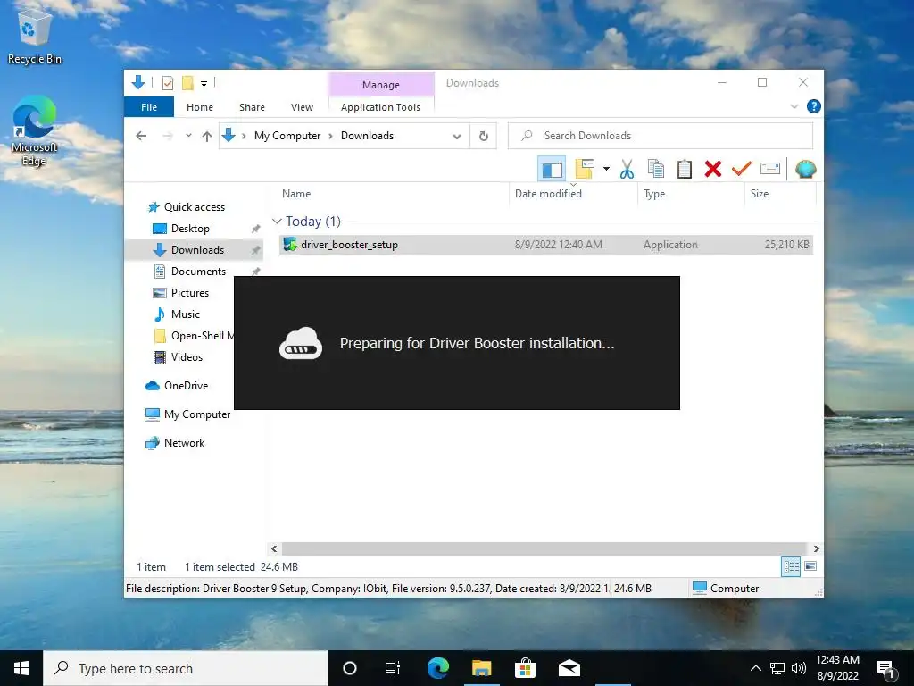This screenshot has height=686, width=914.
Task: Click the Cut scissors icon
Action: [x=627, y=169]
